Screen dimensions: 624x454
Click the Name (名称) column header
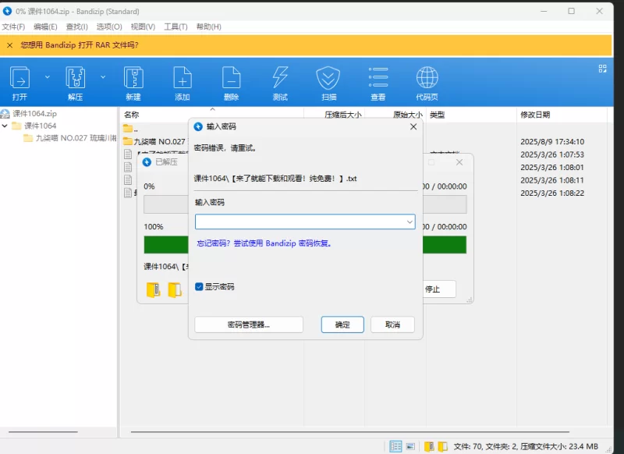[x=131, y=115]
